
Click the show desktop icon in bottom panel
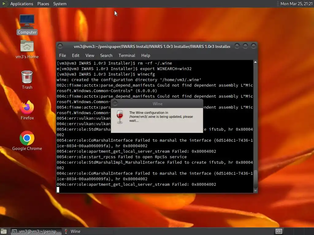(x=4, y=231)
